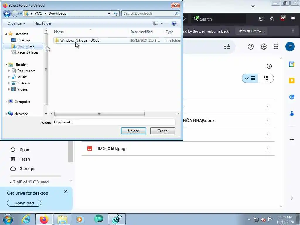Click the extension icon with 24 badge
The height and width of the screenshot is (225, 300).
[x=283, y=18]
